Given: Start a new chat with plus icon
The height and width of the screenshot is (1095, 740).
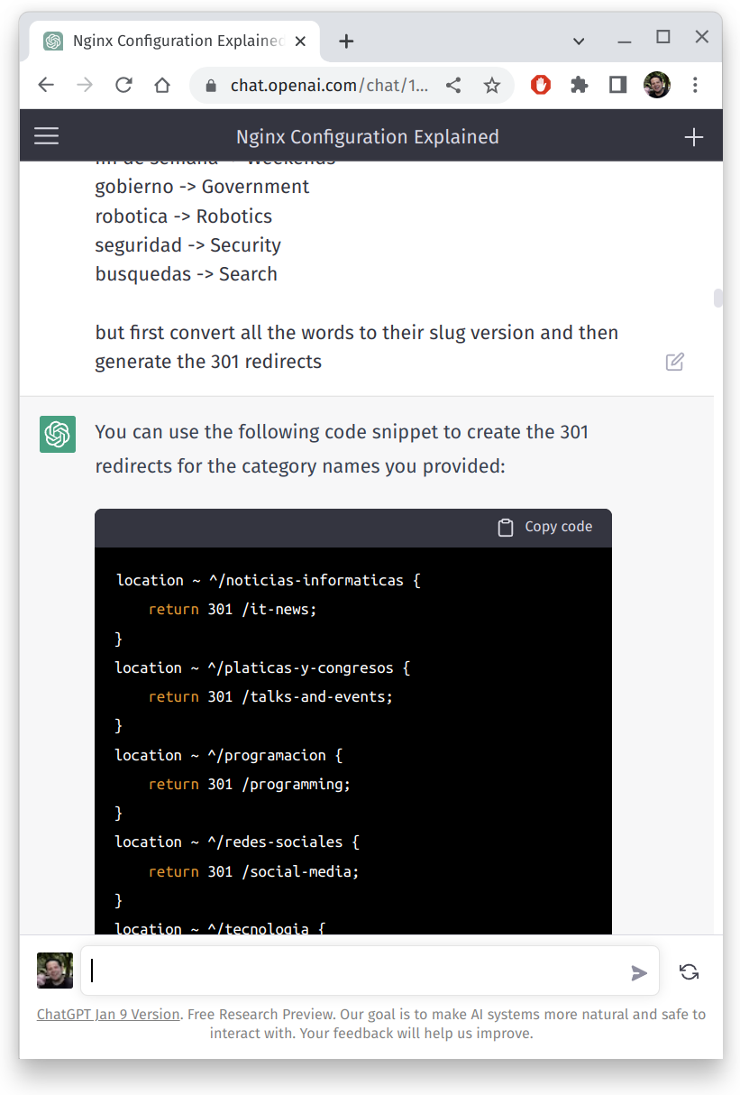Looking at the screenshot, I should pyautogui.click(x=693, y=137).
